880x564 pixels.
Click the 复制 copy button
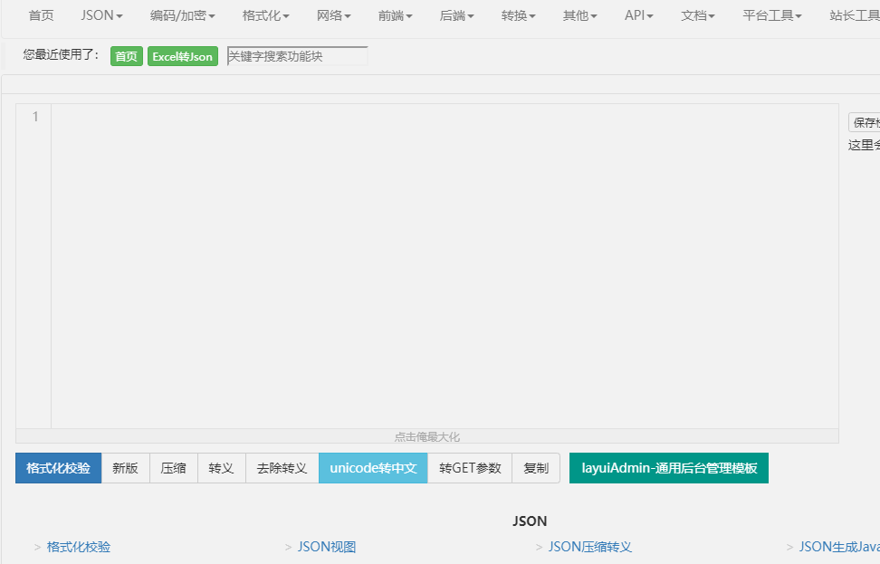pos(535,468)
